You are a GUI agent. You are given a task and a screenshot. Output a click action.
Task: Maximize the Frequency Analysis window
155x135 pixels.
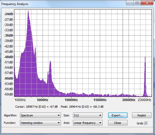pyautogui.click(x=137, y=3)
